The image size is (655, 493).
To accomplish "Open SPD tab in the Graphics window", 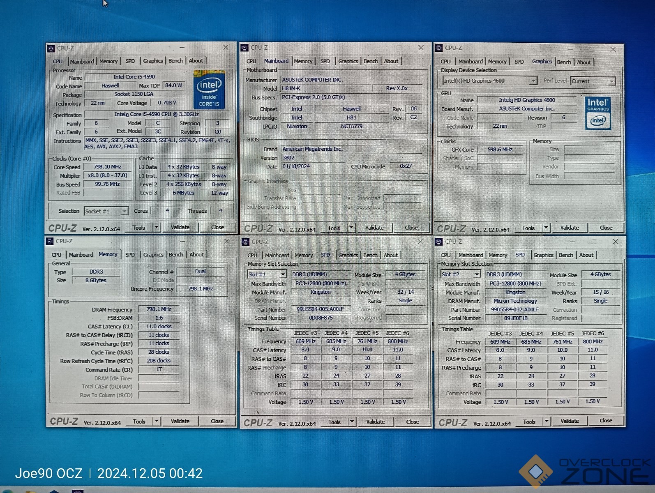I will coord(519,62).
